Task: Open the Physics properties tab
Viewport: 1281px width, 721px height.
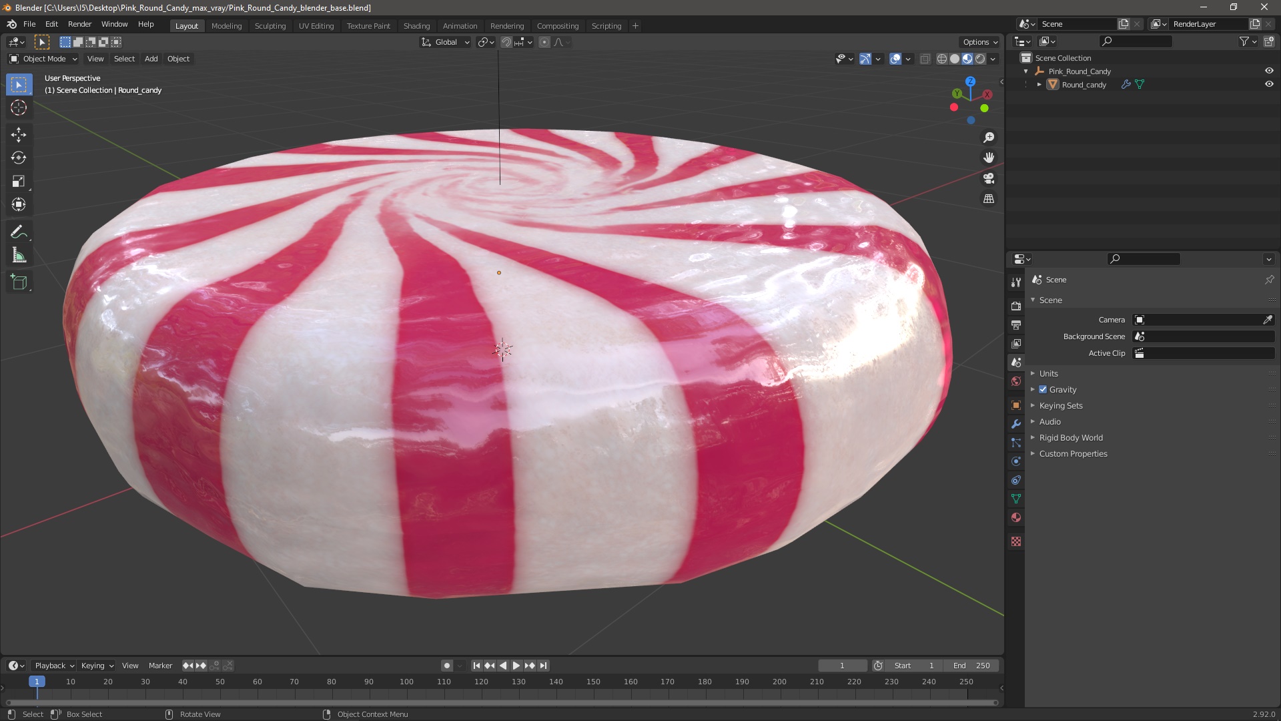Action: pyautogui.click(x=1016, y=461)
